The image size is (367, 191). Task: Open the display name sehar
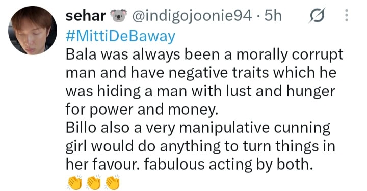coord(86,16)
